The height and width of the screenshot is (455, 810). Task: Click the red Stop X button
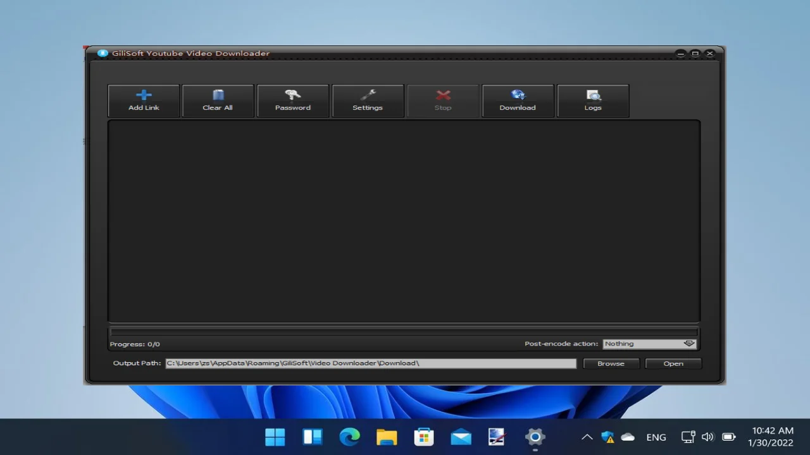(x=443, y=100)
